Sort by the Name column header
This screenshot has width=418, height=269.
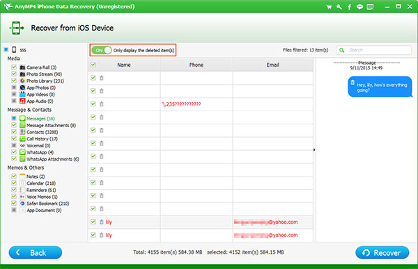pyautogui.click(x=124, y=65)
